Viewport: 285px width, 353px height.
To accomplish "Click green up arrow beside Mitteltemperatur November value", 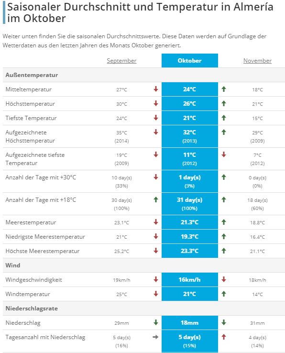I will [x=223, y=89].
